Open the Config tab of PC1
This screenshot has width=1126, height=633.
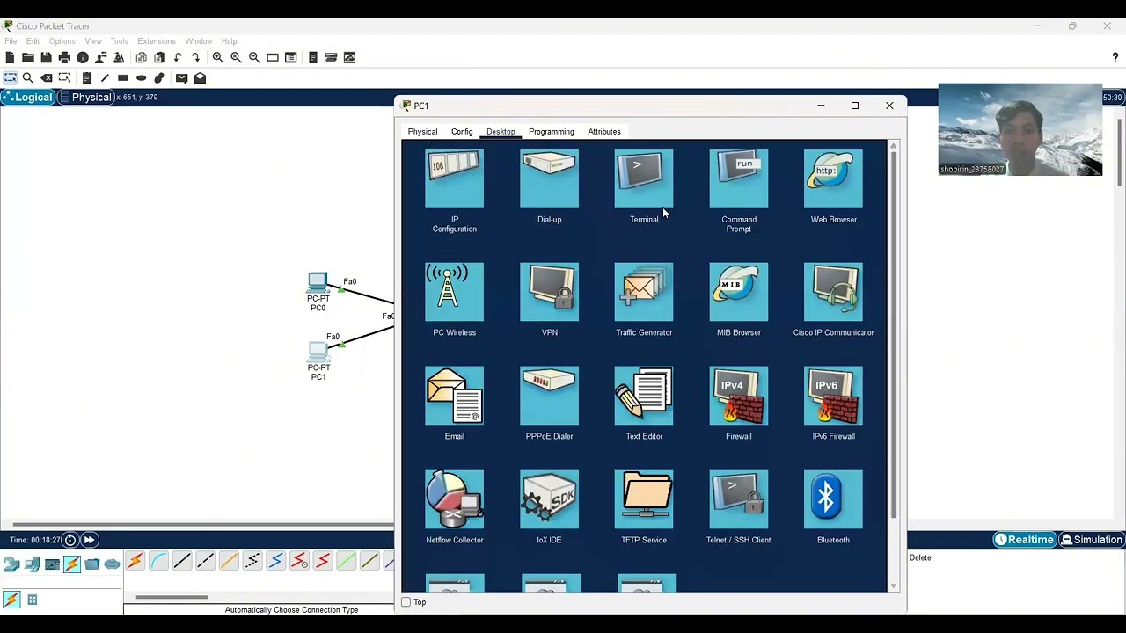pos(462,132)
